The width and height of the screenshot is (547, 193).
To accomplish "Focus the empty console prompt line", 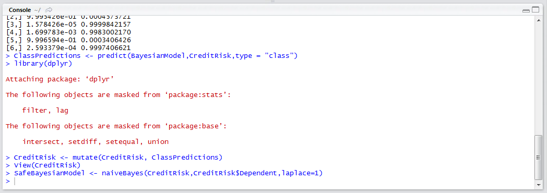I will pos(270,182).
